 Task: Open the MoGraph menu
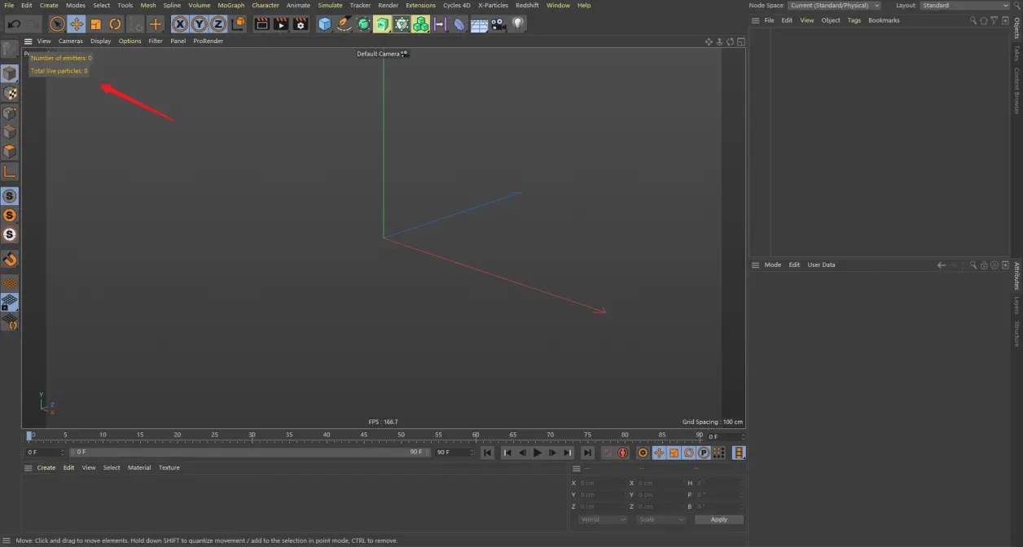231,5
